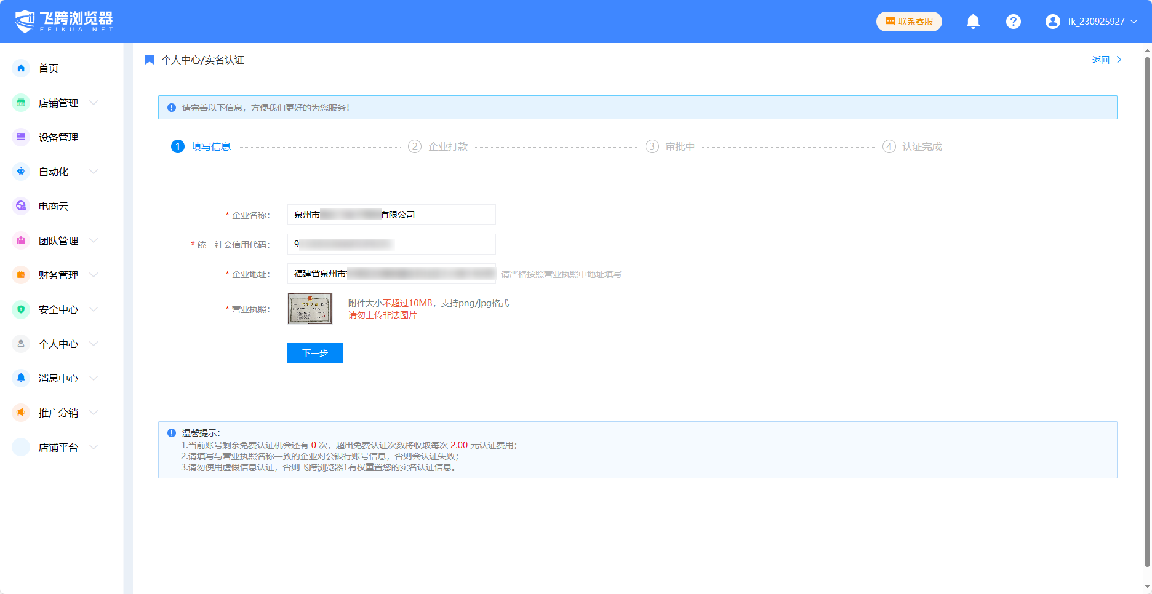
Task: Click the user avatar icon in header
Action: 1052,22
